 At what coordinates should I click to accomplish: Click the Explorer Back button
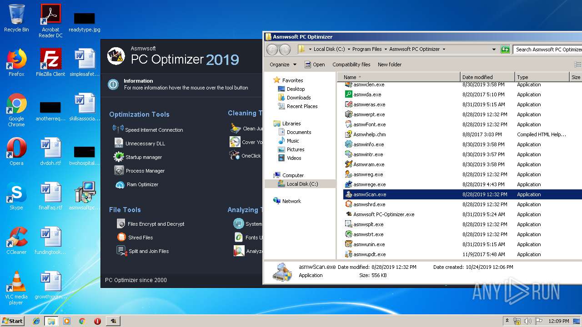(272, 50)
